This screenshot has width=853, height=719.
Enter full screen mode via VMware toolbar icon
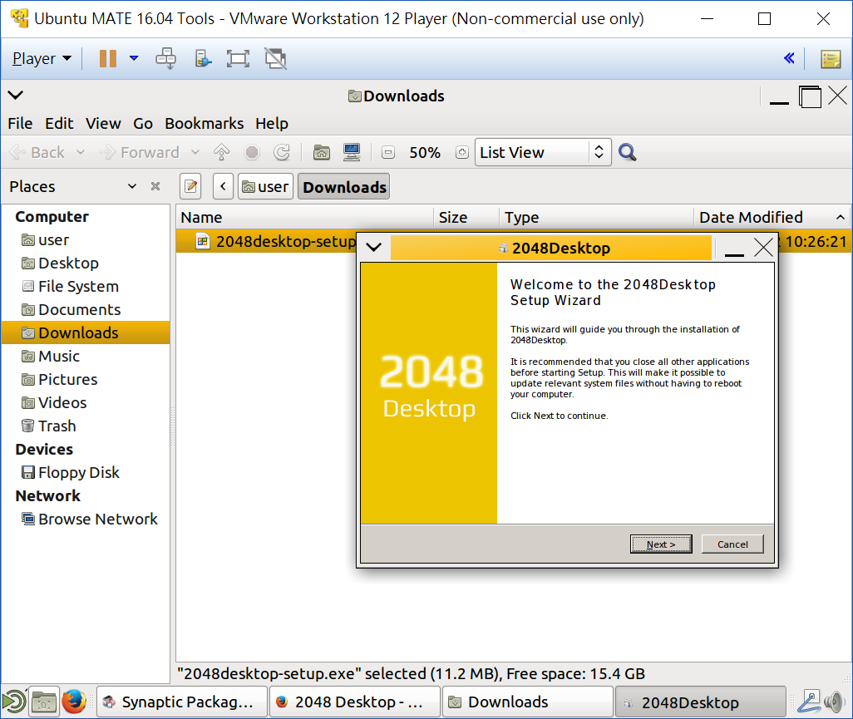pyautogui.click(x=238, y=58)
